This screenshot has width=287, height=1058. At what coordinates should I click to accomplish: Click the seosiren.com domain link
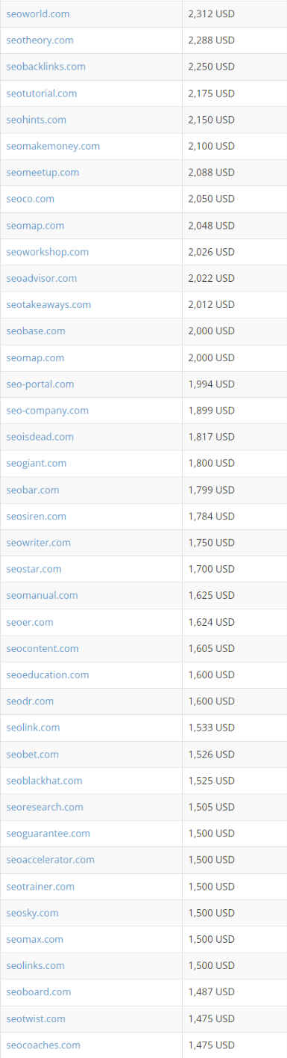pyautogui.click(x=36, y=516)
